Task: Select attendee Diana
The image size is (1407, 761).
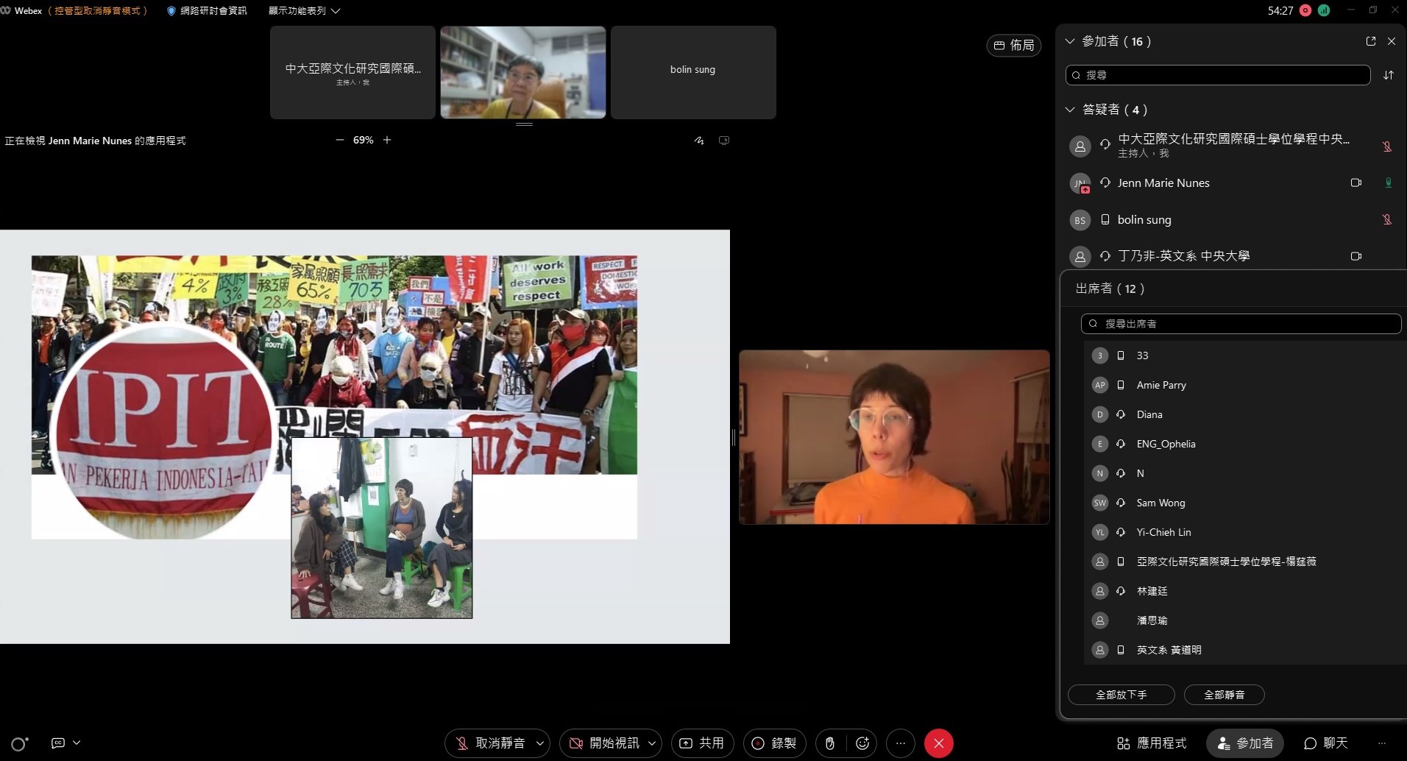Action: coord(1244,414)
